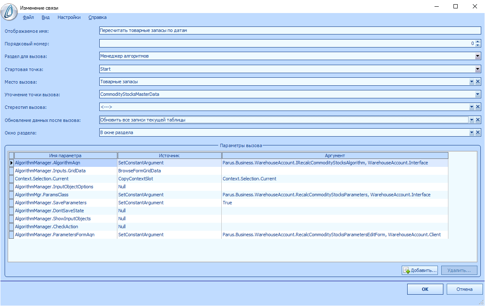The height and width of the screenshot is (306, 485).
Task: Click the Отображаемое имя input field
Action: tap(290, 30)
